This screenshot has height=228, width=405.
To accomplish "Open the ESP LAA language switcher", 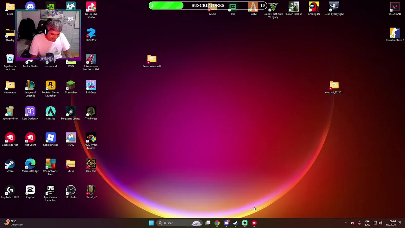I will (367, 223).
